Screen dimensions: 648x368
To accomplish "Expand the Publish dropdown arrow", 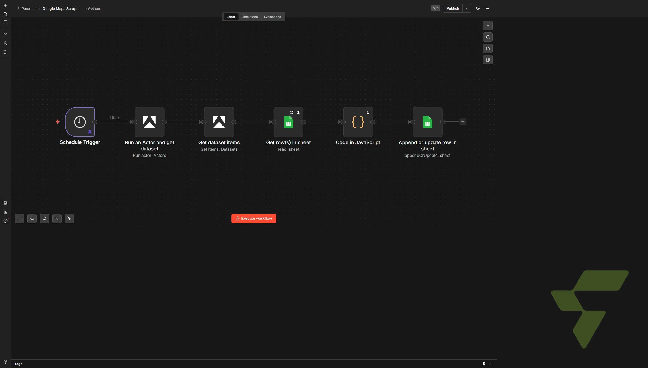I will 466,8.
